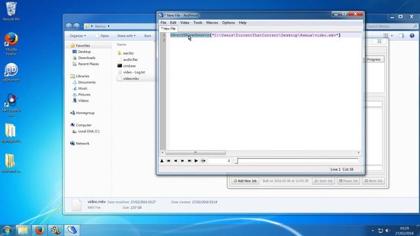Open the Options menu in AvsPmod
The image size is (420, 236).
pos(228,23)
